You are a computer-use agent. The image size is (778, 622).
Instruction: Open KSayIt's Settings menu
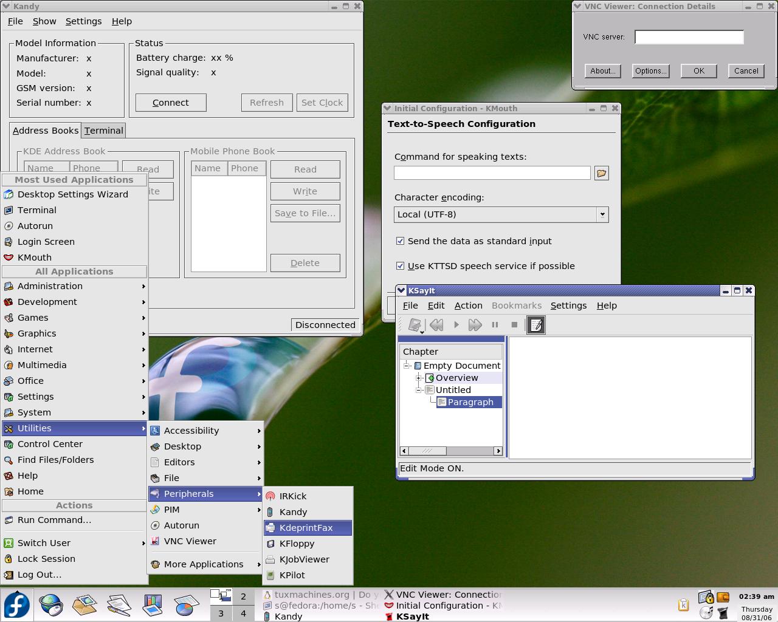tap(568, 306)
